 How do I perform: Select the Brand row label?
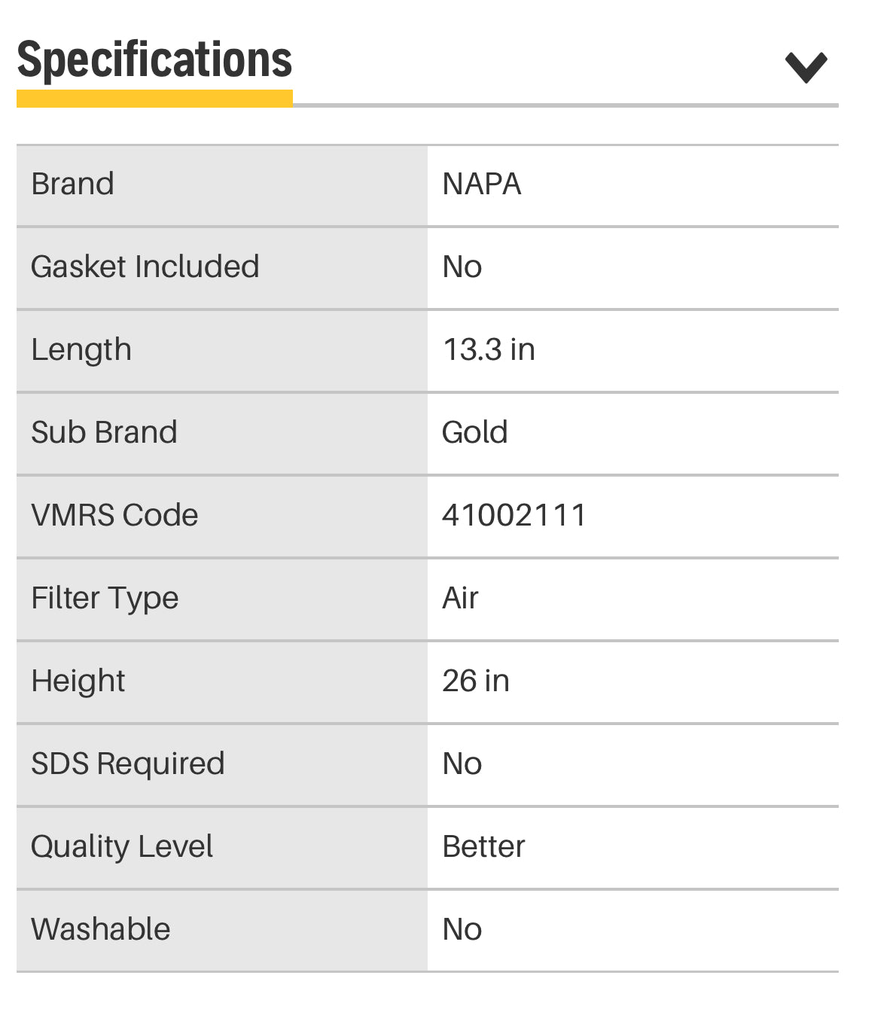(72, 184)
